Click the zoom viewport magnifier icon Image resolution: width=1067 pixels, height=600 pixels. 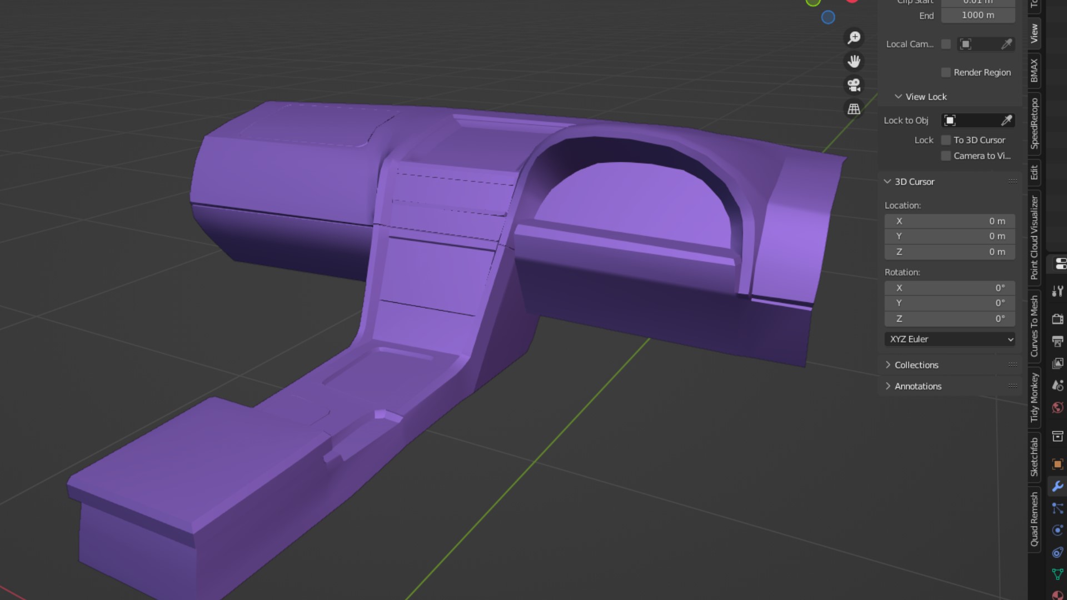(854, 38)
